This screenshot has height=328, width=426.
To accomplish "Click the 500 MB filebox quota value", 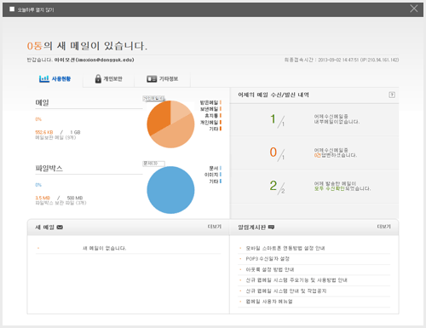I will tap(75, 198).
